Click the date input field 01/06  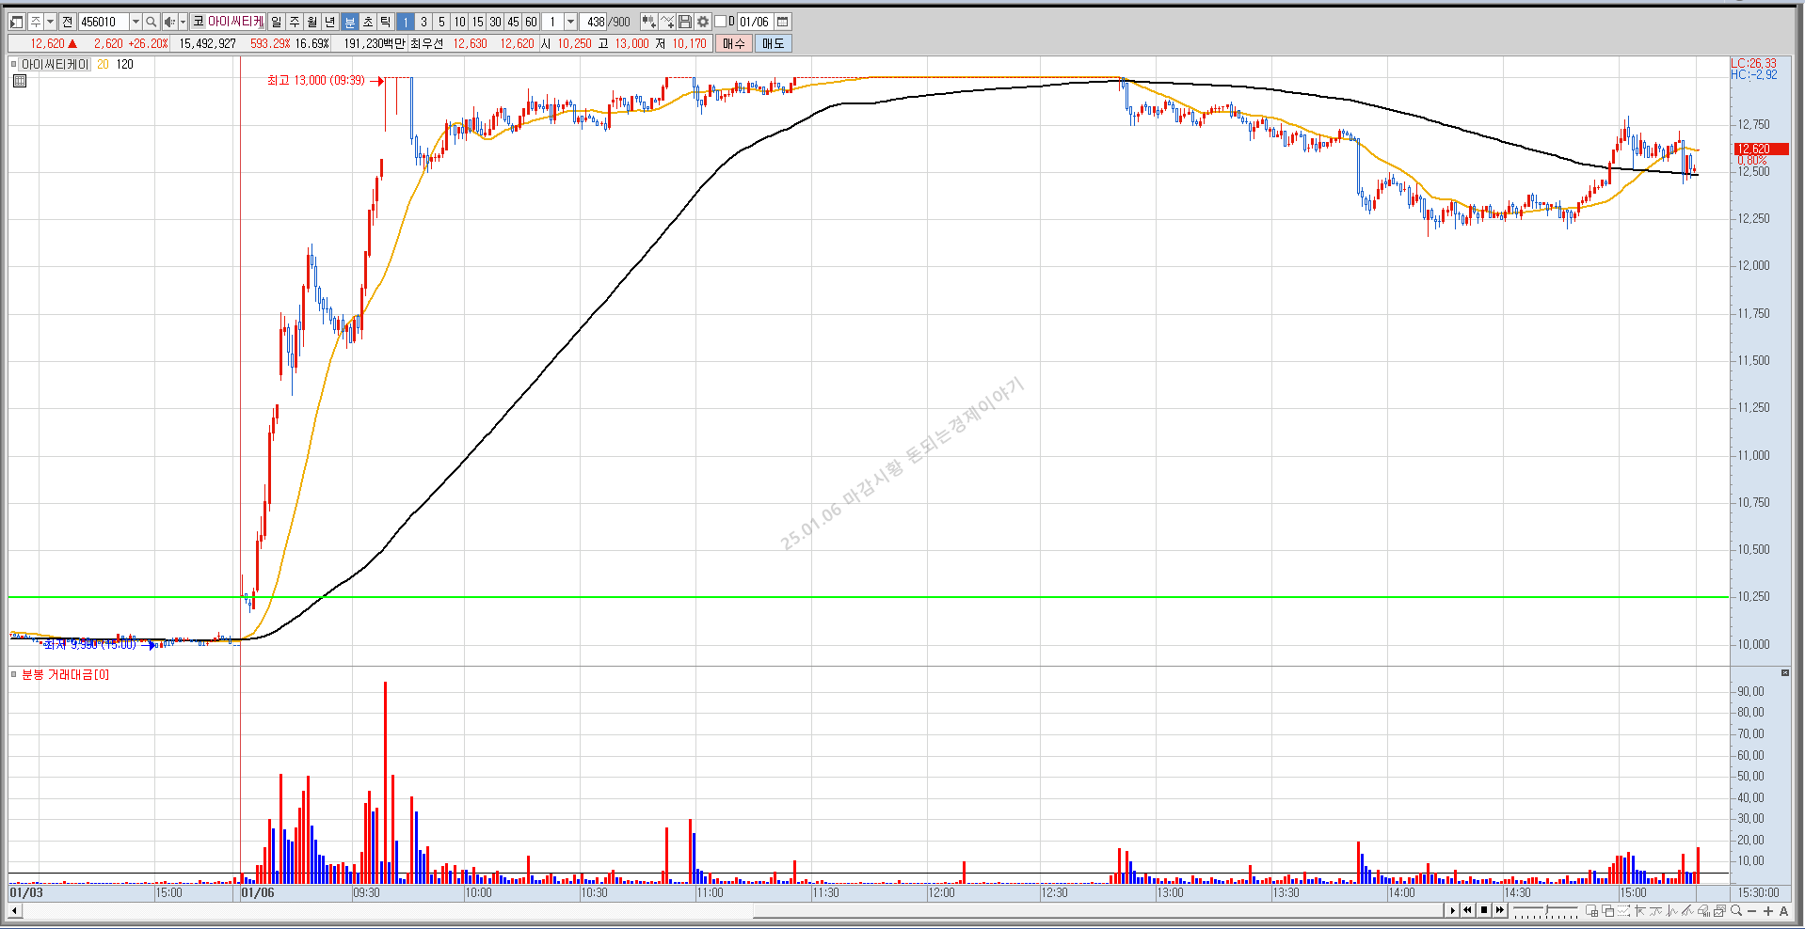[x=755, y=22]
